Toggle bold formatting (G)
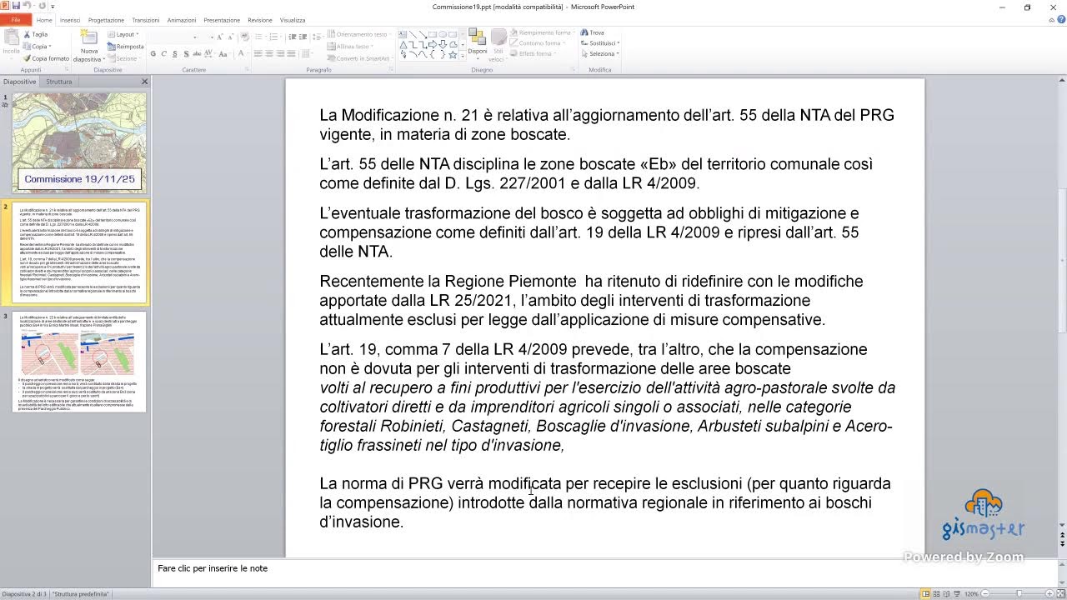 [x=153, y=53]
